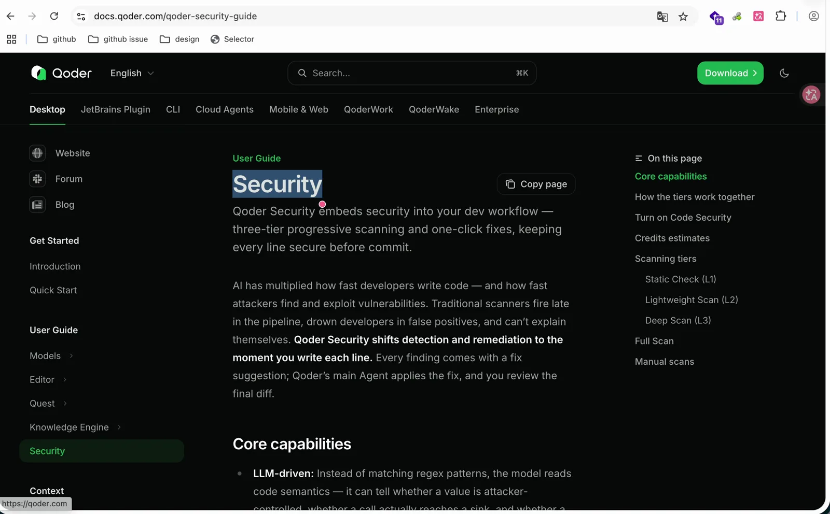Open the Introduction page
This screenshot has height=514, width=830.
[55, 266]
